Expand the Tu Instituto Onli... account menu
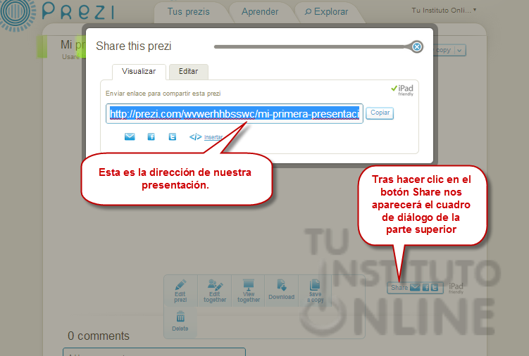 pos(444,11)
